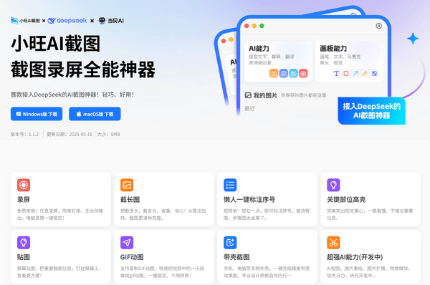Click the red AI icon in AI能力 card
430x285 pixels.
pyautogui.click(x=303, y=74)
